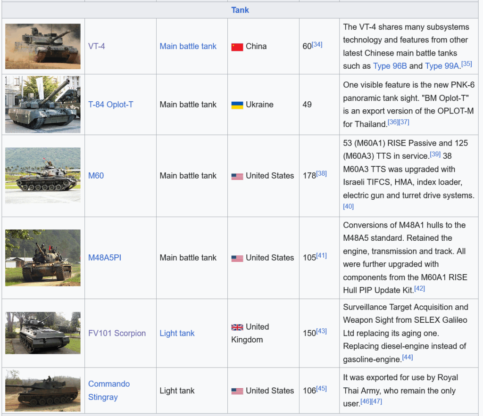Click the China flag icon
This screenshot has height=416, width=483.
(x=237, y=47)
